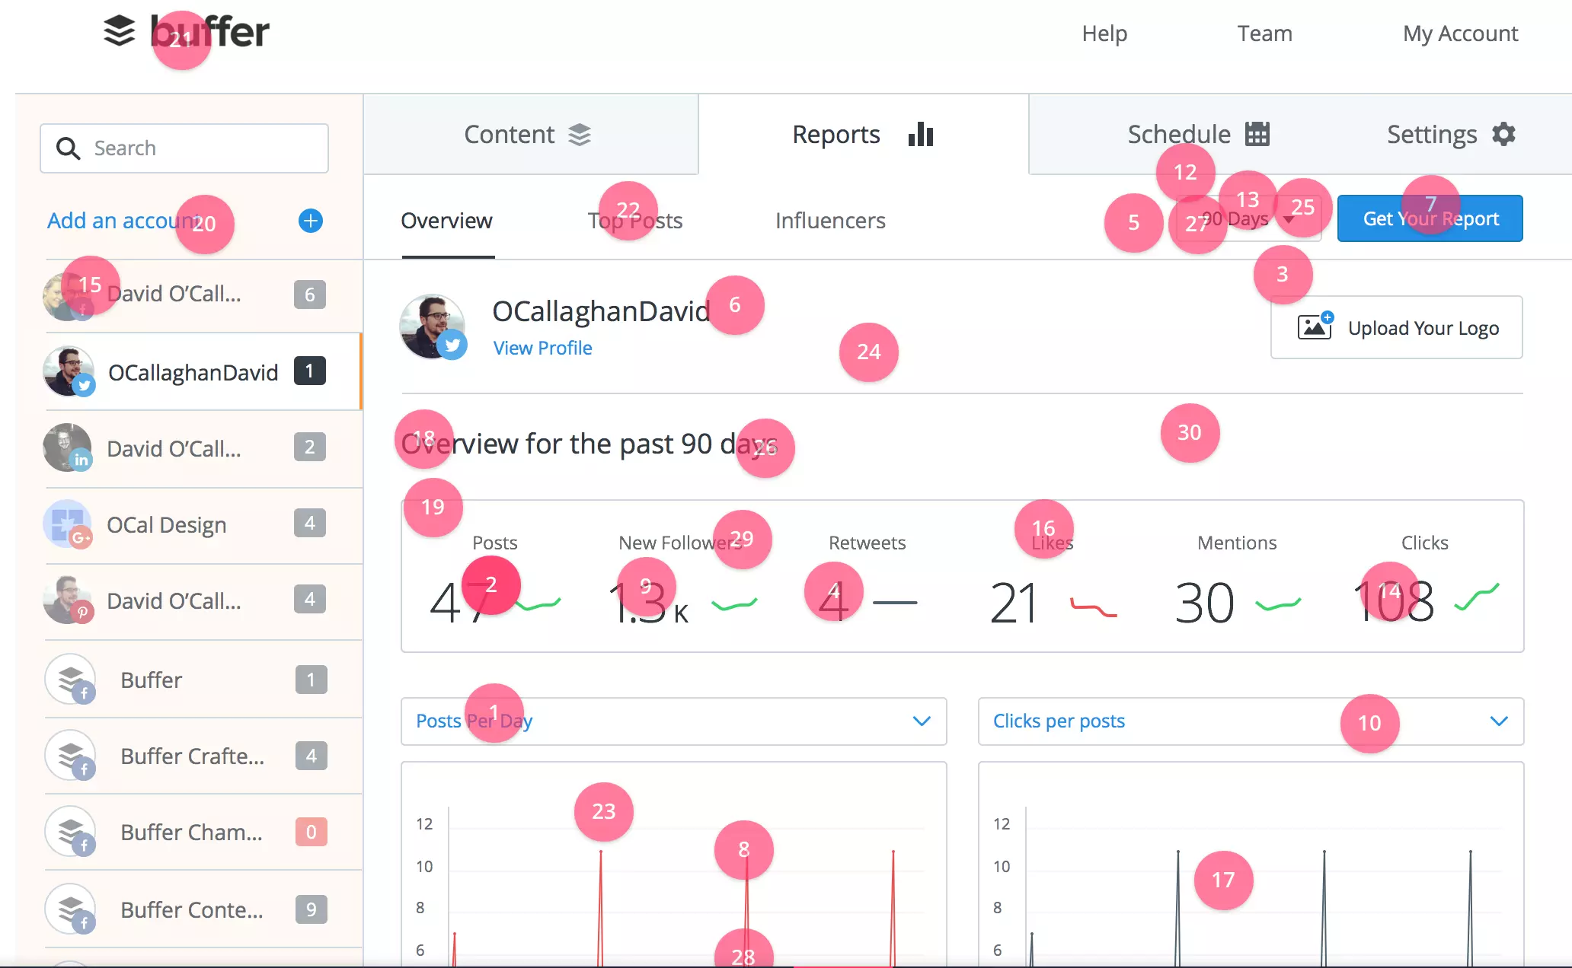
Task: Select the Top Posts sub-tab
Action: tap(635, 221)
